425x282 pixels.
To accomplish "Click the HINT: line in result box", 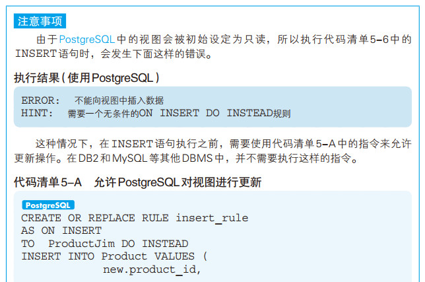I will [x=156, y=113].
